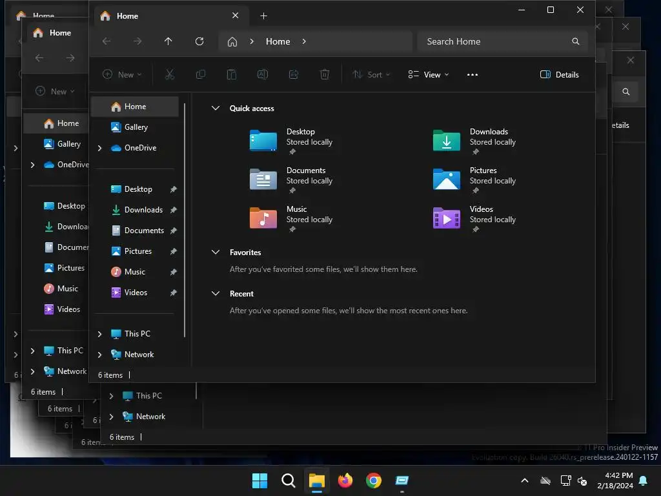Screen dimensions: 661x496
Task: Open Firefox from the taskbar
Action: click(345, 480)
